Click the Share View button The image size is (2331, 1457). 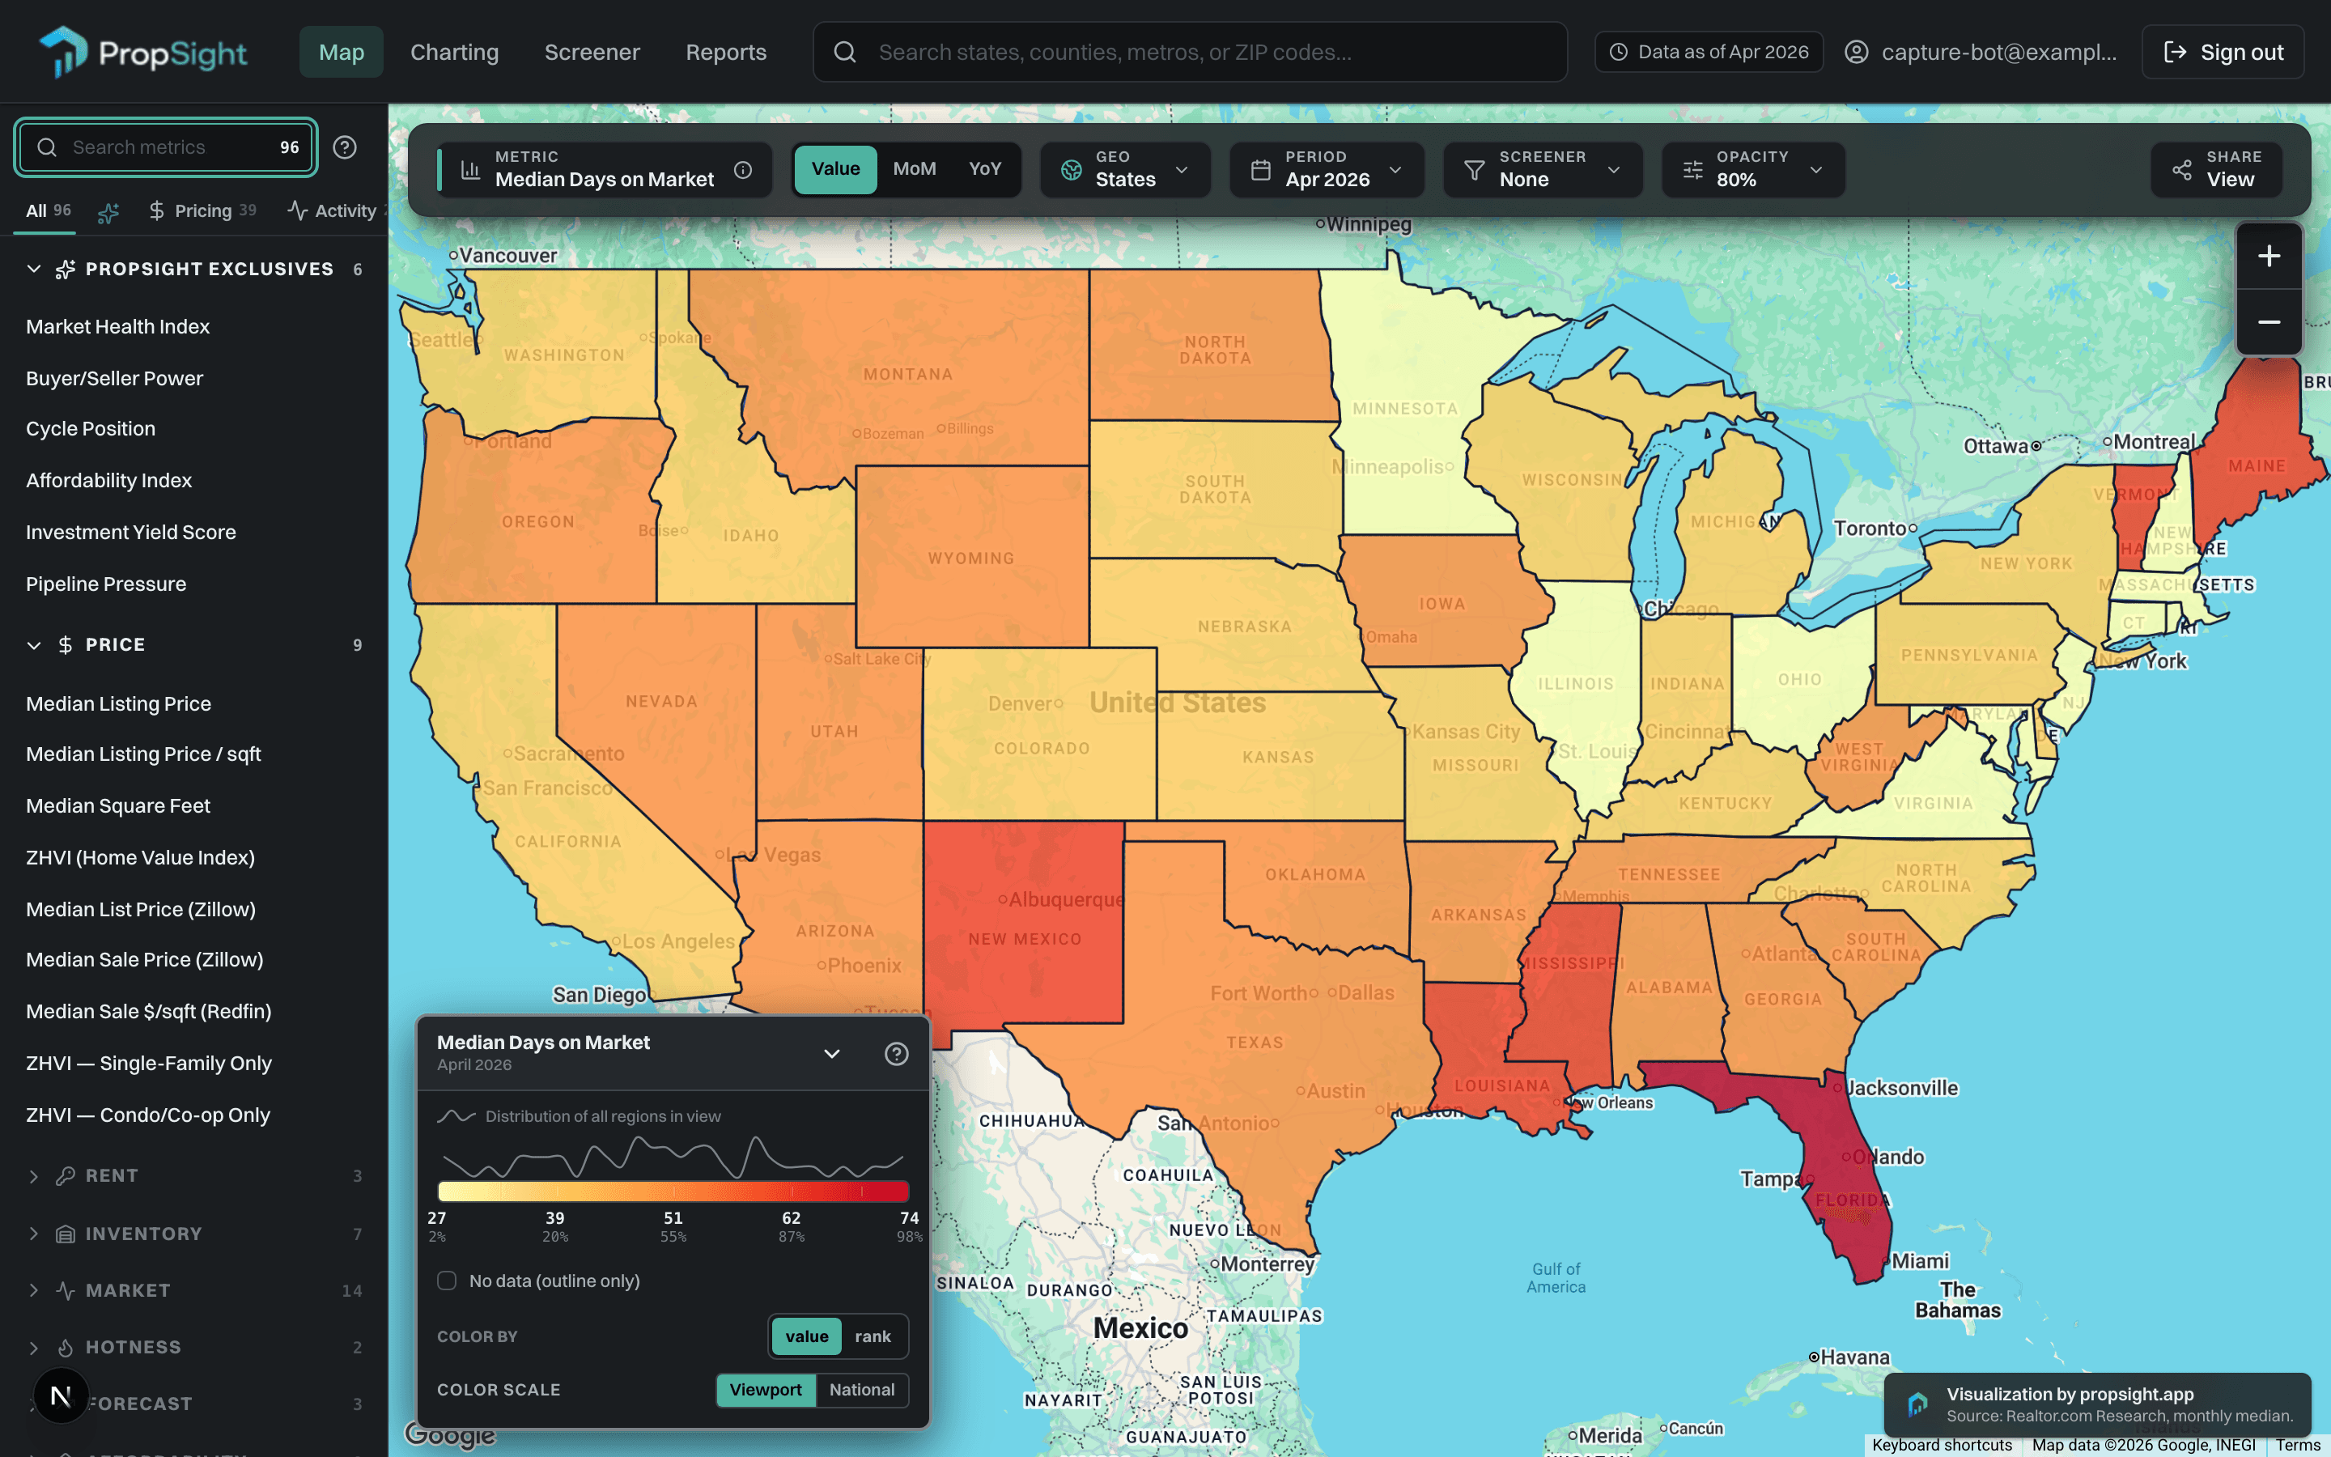(x=2216, y=171)
